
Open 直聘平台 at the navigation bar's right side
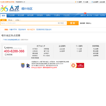tap(83, 15)
